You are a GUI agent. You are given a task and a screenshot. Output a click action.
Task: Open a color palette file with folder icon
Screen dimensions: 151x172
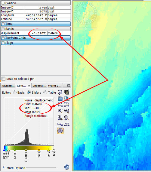click(x=60, y=98)
